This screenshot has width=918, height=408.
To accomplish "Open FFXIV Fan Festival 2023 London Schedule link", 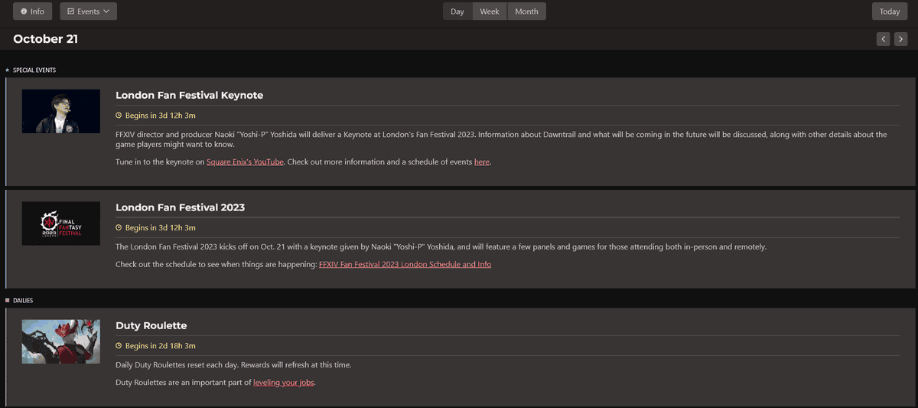I will click(x=405, y=265).
